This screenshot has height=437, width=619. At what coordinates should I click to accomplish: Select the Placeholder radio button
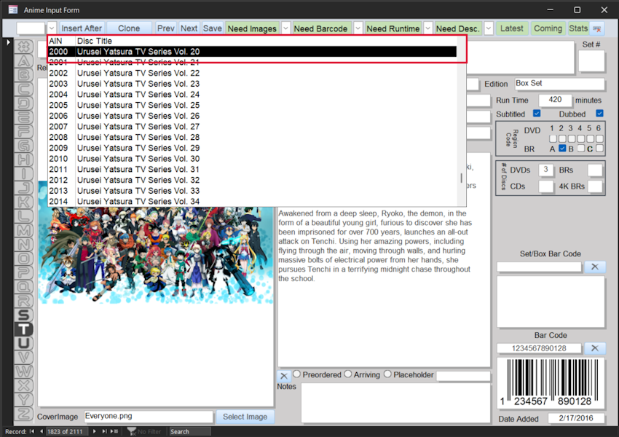pos(387,374)
